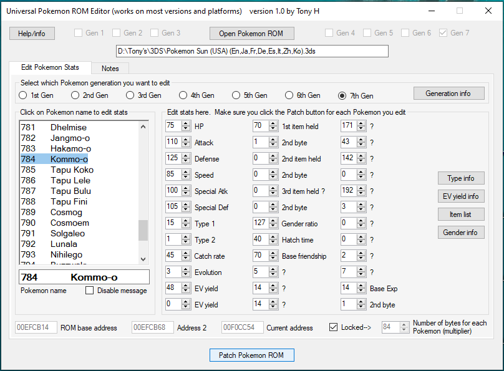Select Tapu Koko in the Pokemon list
Image resolution: width=504 pixels, height=371 pixels.
[x=72, y=170]
